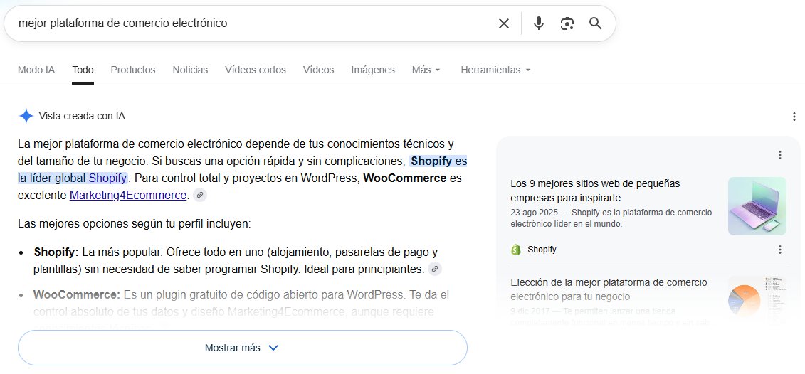The height and width of the screenshot is (374, 805).
Task: Clear the search query with the X icon
Action: (x=504, y=23)
